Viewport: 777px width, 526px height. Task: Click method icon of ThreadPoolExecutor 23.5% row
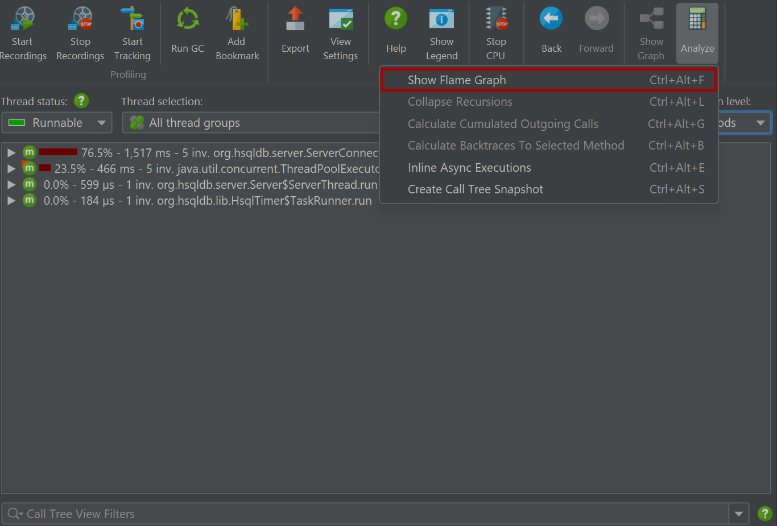[30, 168]
